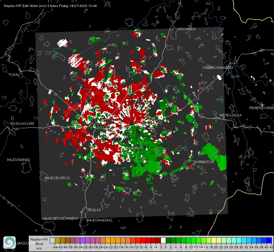Viewport: 274px width, 252px height.
Task: Click the NAGYKÁLLÓ label on the map
Action: click(x=133, y=148)
